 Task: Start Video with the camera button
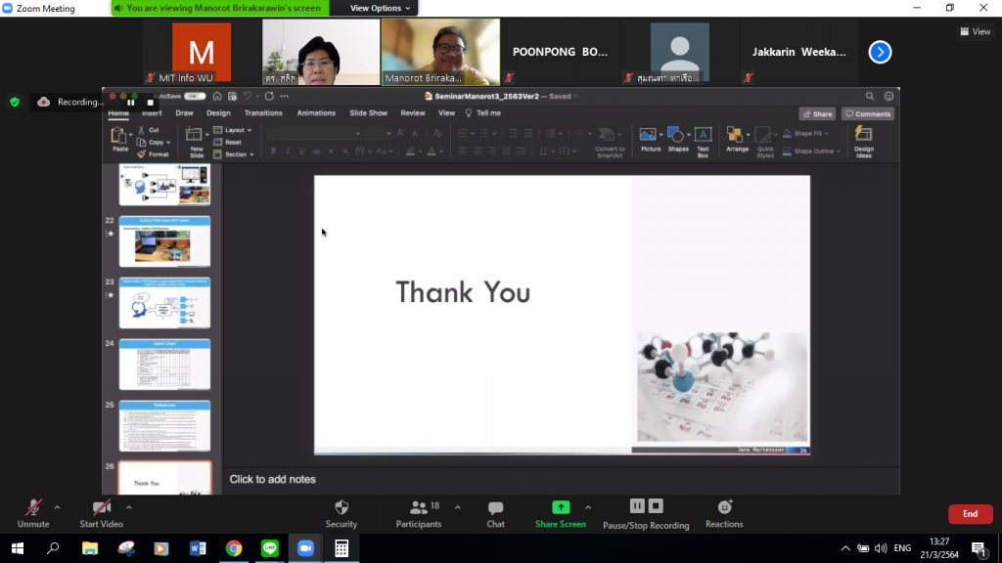click(102, 513)
